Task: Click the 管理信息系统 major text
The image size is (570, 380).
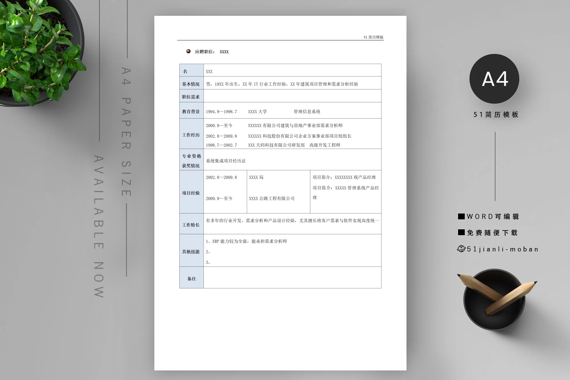Action: click(x=307, y=112)
